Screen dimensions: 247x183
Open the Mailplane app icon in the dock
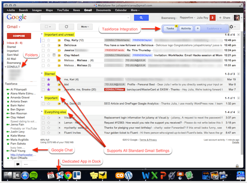click(59, 175)
